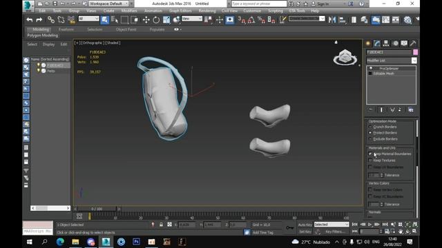Open the Motion command panel tab
This screenshot has height=248, width=442.
pyautogui.click(x=395, y=43)
